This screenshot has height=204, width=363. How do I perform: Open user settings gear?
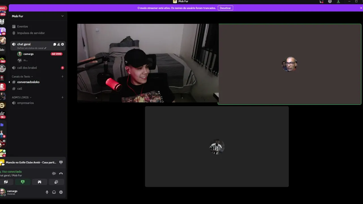click(61, 192)
